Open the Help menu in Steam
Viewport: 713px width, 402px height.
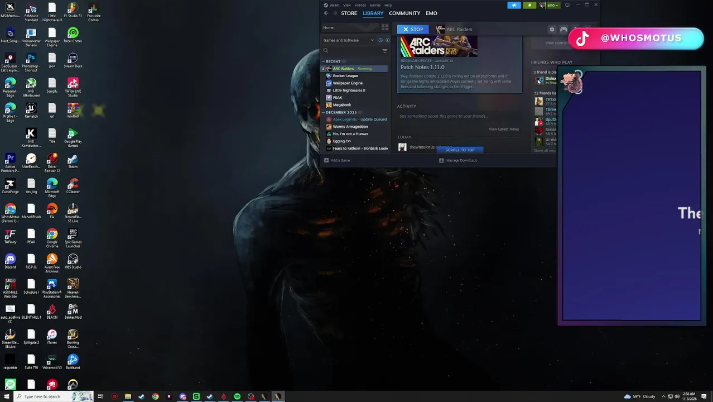click(x=388, y=5)
